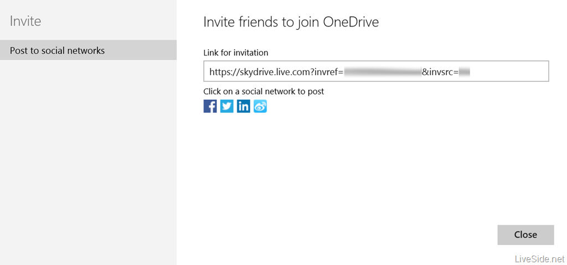The image size is (567, 265).
Task: Click the "Link for invitation" label
Action: [x=236, y=53]
